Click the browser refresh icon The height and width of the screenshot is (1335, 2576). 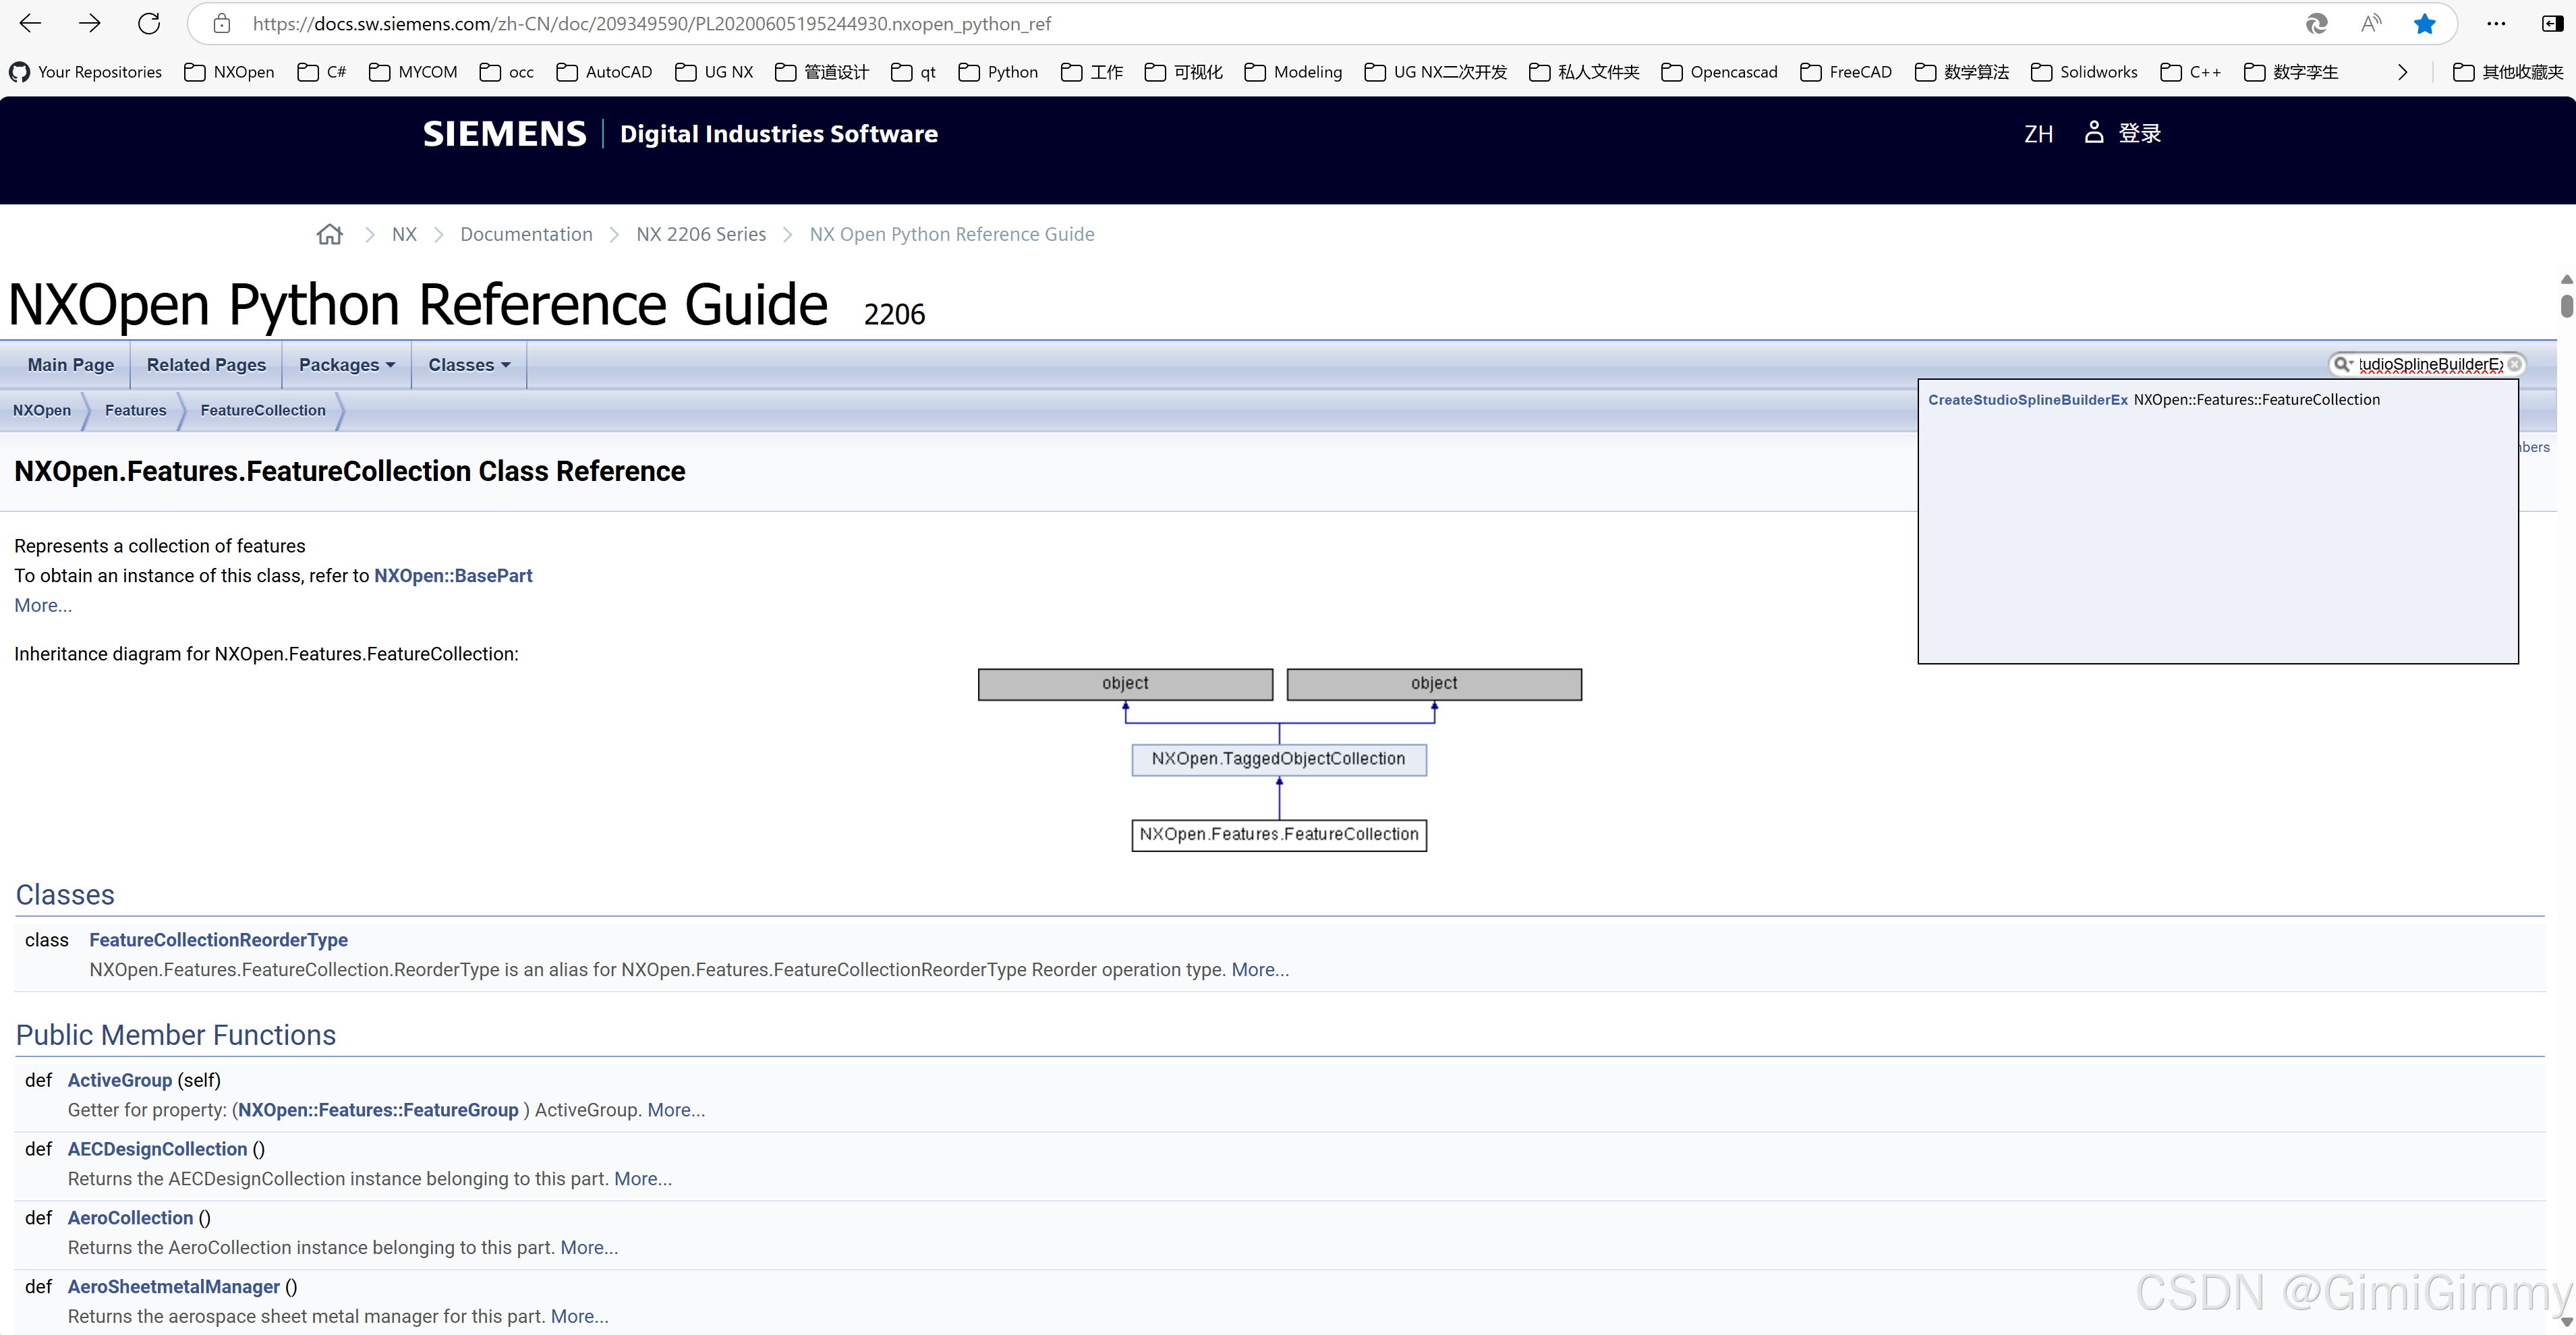pyautogui.click(x=149, y=24)
